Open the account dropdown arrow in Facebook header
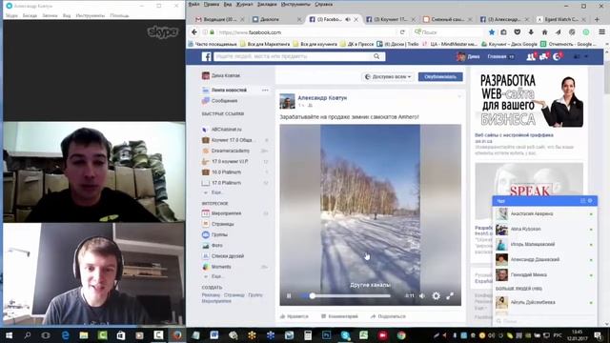The height and width of the screenshot is (343, 610). [586, 57]
